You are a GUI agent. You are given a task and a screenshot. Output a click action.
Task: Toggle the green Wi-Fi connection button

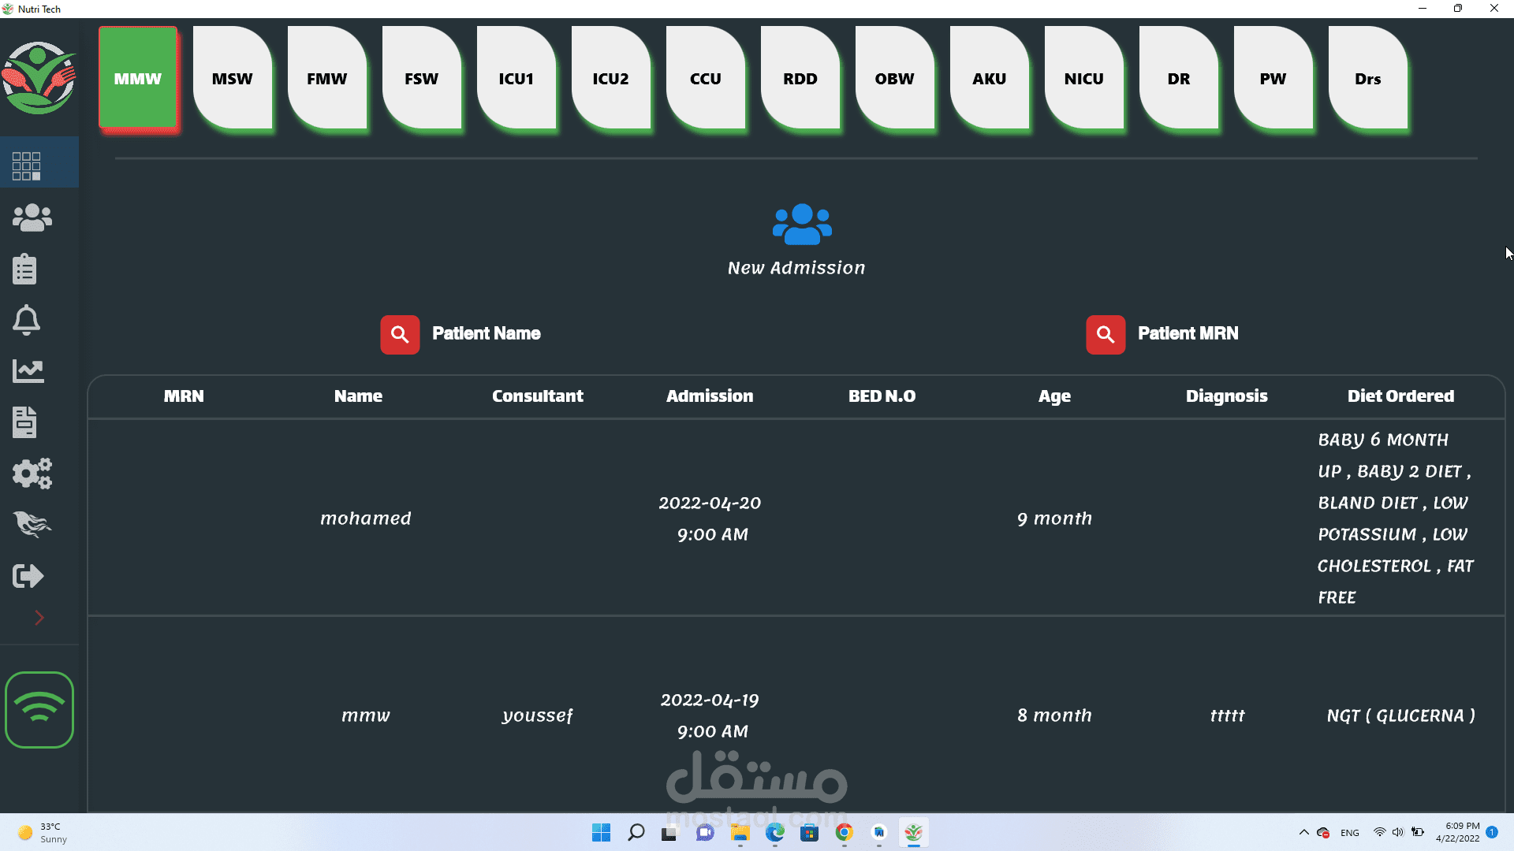click(39, 709)
